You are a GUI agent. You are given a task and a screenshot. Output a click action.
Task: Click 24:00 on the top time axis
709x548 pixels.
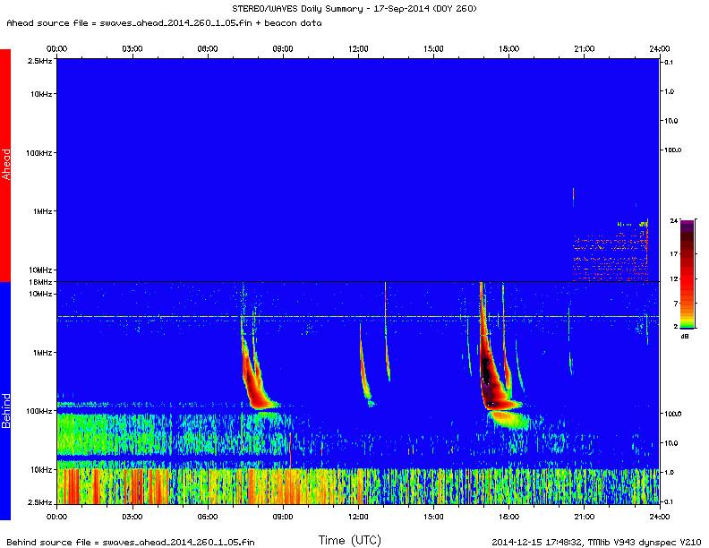pyautogui.click(x=659, y=49)
